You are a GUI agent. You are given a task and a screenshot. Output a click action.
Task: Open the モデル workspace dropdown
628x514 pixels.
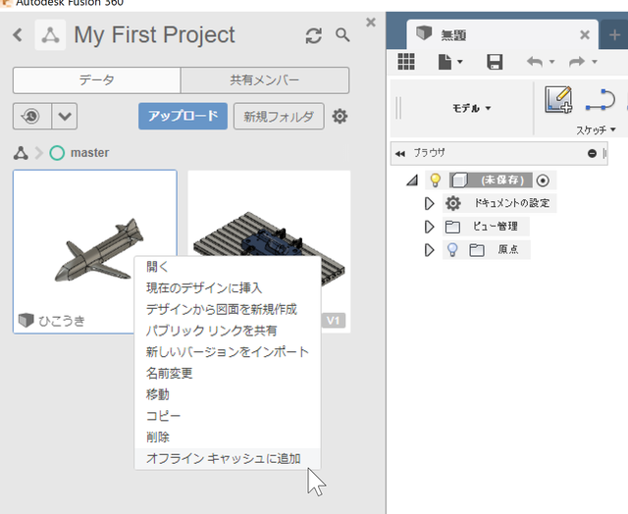[471, 108]
